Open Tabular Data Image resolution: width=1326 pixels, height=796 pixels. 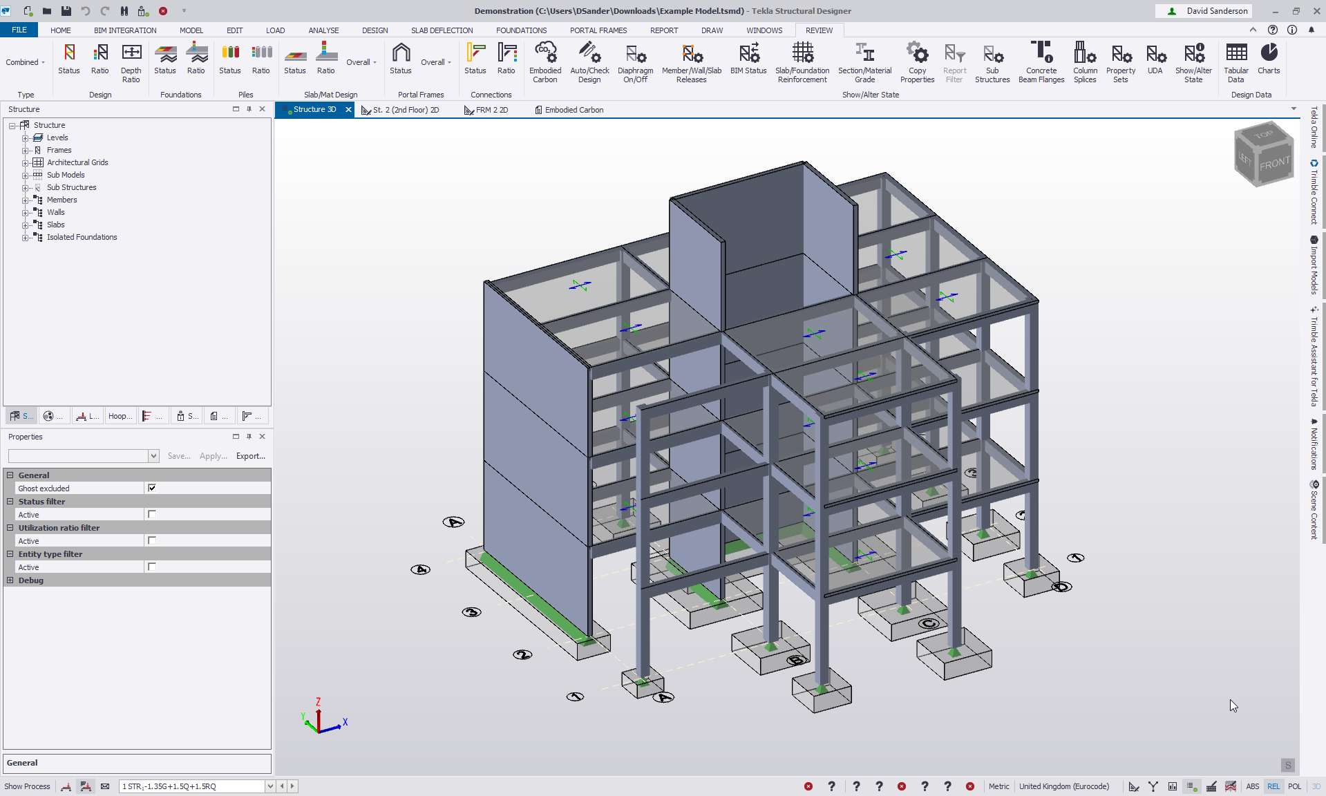(x=1236, y=62)
